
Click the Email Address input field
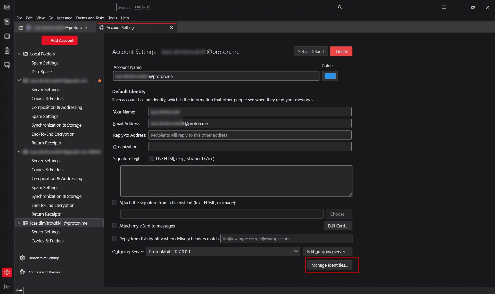(x=250, y=123)
